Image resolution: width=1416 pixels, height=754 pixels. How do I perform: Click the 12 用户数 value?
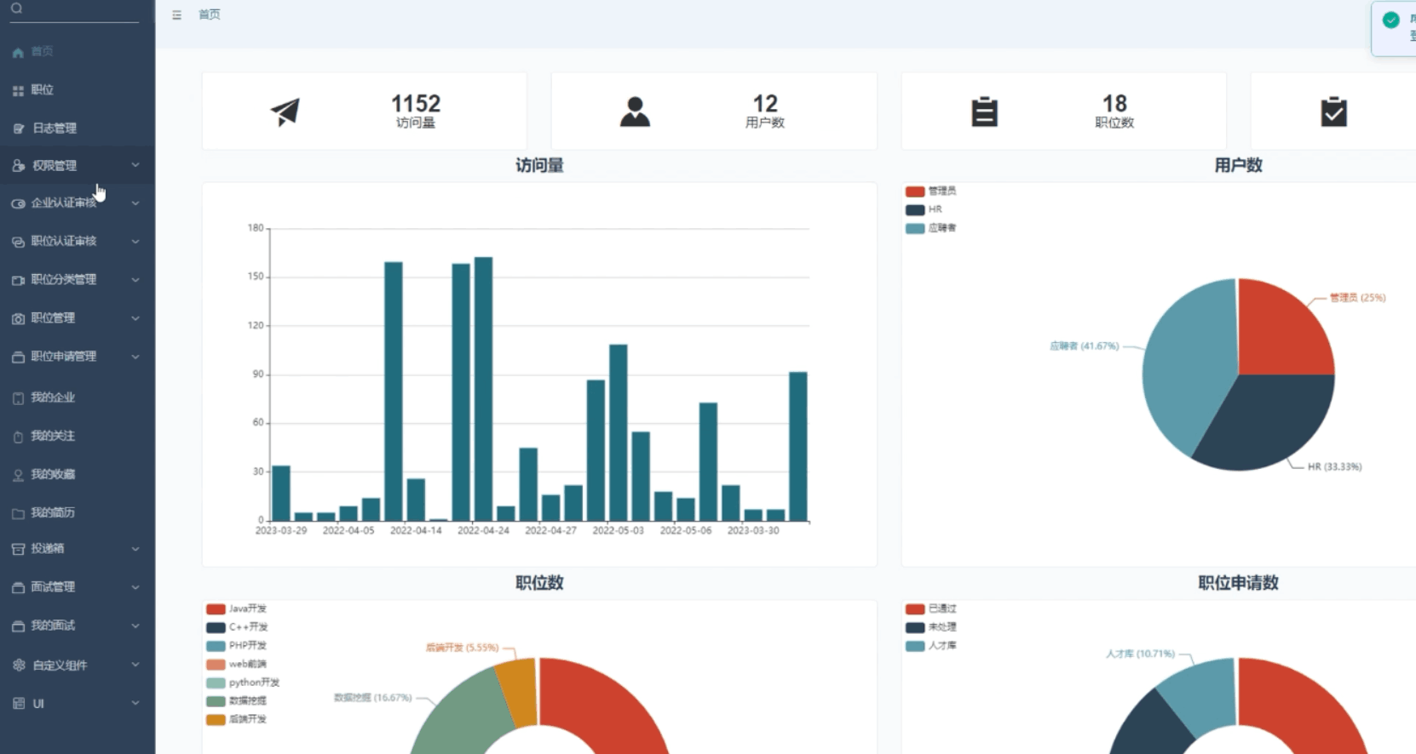(x=765, y=104)
